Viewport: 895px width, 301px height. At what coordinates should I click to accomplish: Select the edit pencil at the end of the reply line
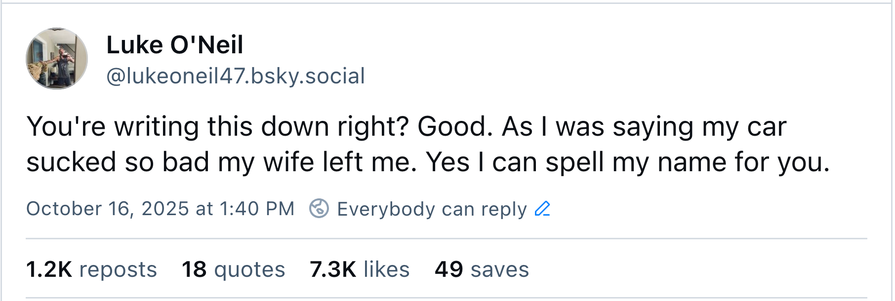point(542,209)
